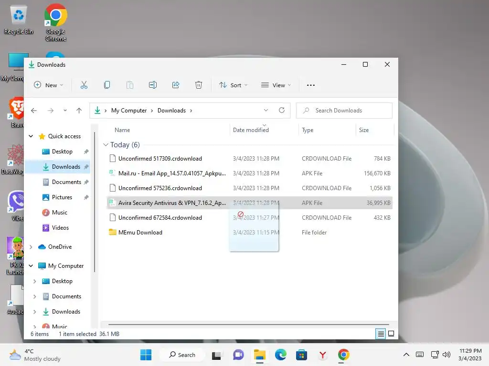Select Unconfirmed 575236.crdownload file
Screen dimensions: 489x366
click(249, 188)
